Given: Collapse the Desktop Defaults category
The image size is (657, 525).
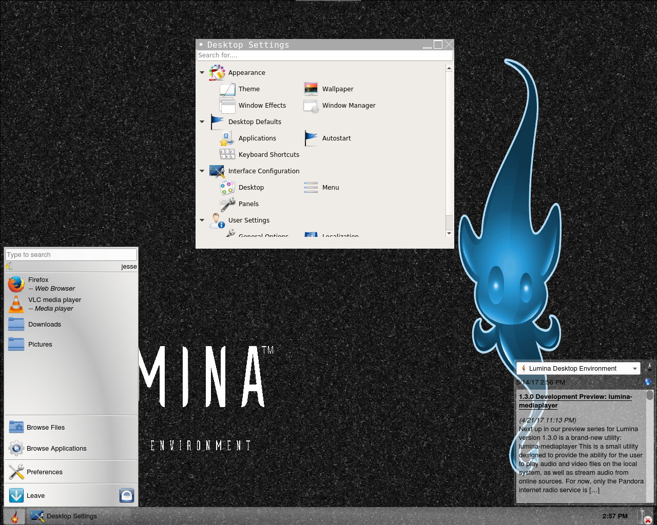Looking at the screenshot, I should (x=202, y=122).
